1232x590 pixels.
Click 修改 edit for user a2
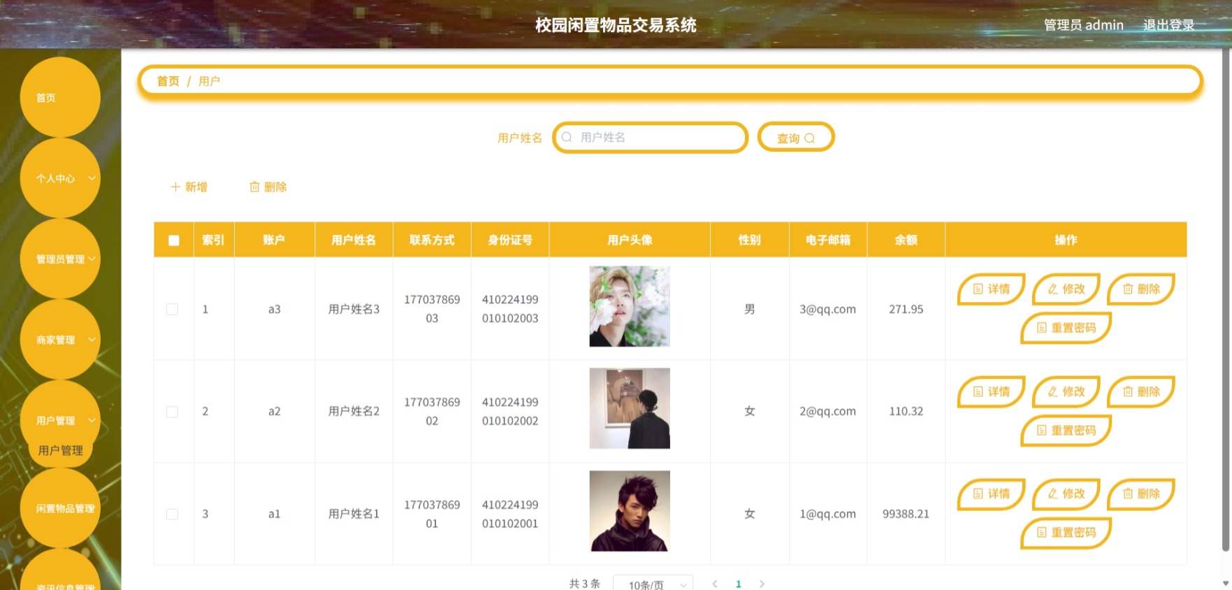click(x=1066, y=391)
